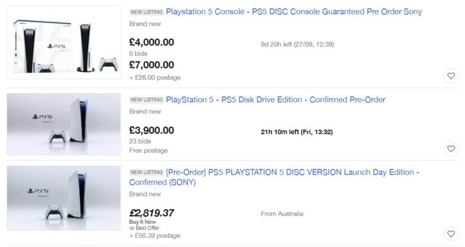
Task: Click the 'From Australia' location label
Action: tap(282, 214)
